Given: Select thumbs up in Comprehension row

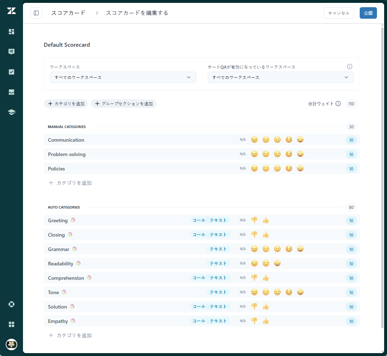Looking at the screenshot, I should coord(266,278).
